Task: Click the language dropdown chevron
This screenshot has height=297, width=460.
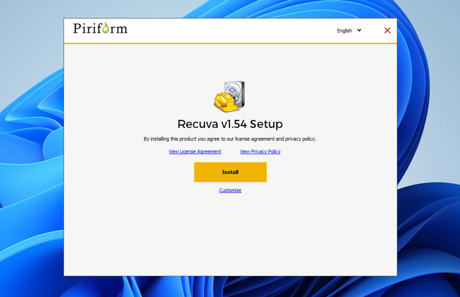Action: click(359, 30)
